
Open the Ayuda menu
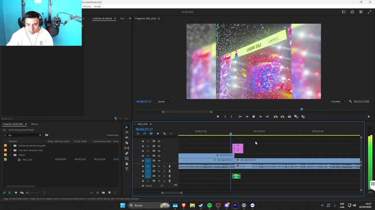(97, 6)
